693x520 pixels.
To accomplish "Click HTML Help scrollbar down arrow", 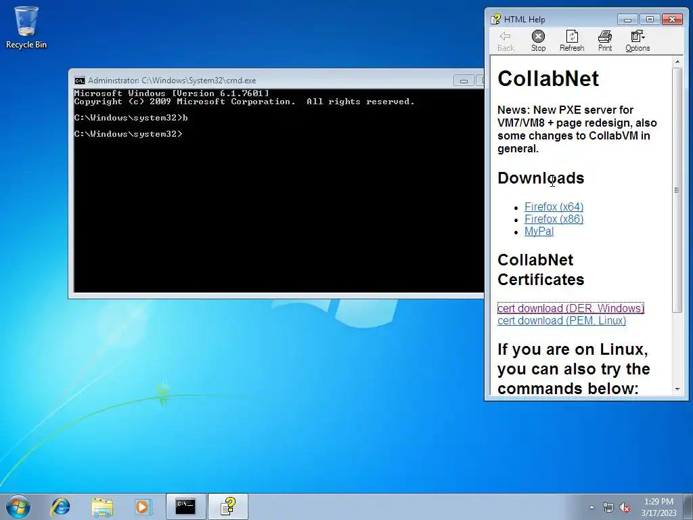I will click(x=677, y=389).
